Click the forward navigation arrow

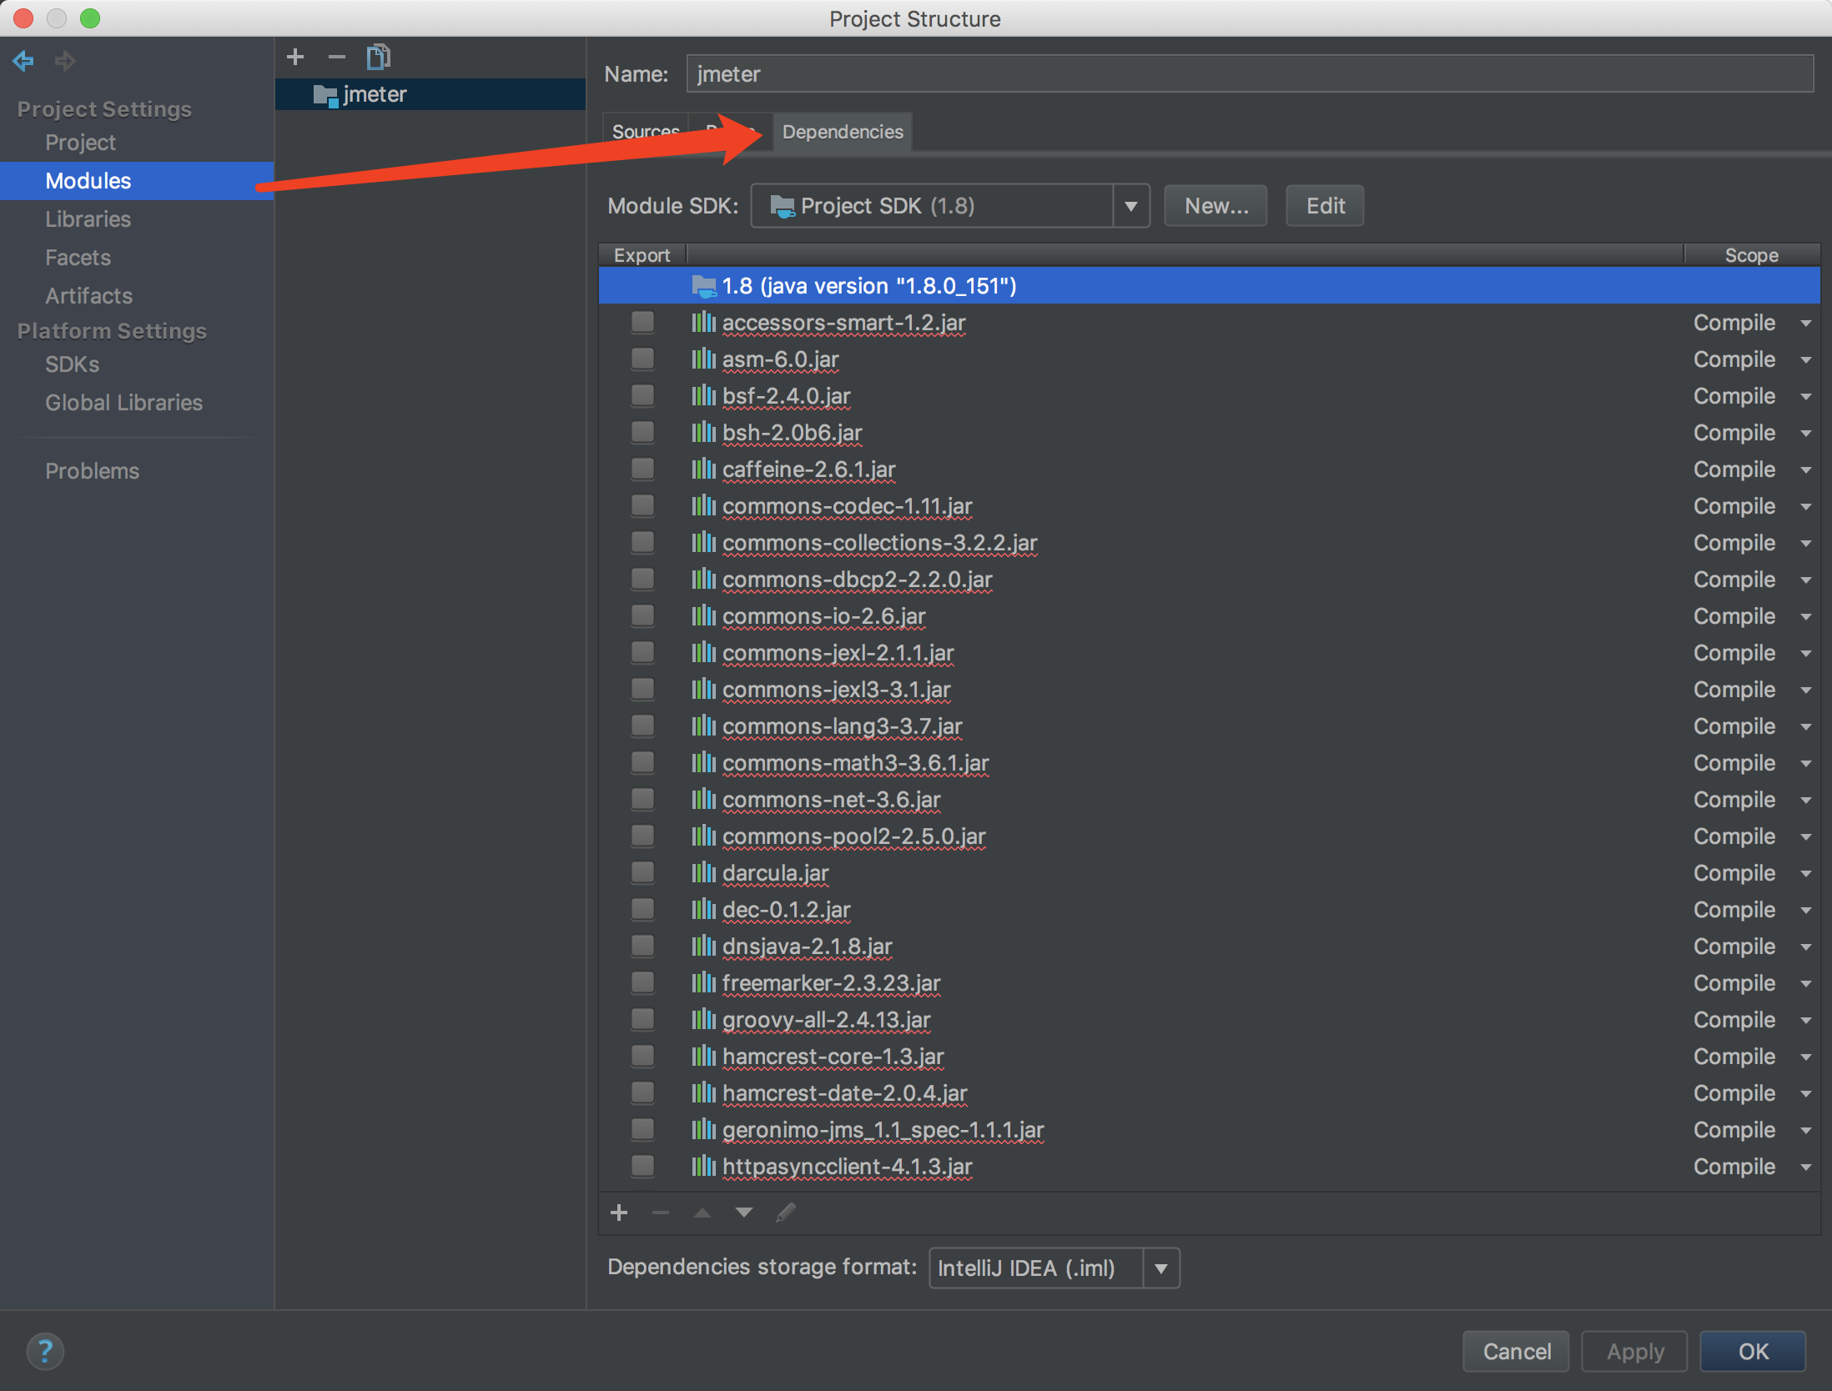tap(65, 60)
